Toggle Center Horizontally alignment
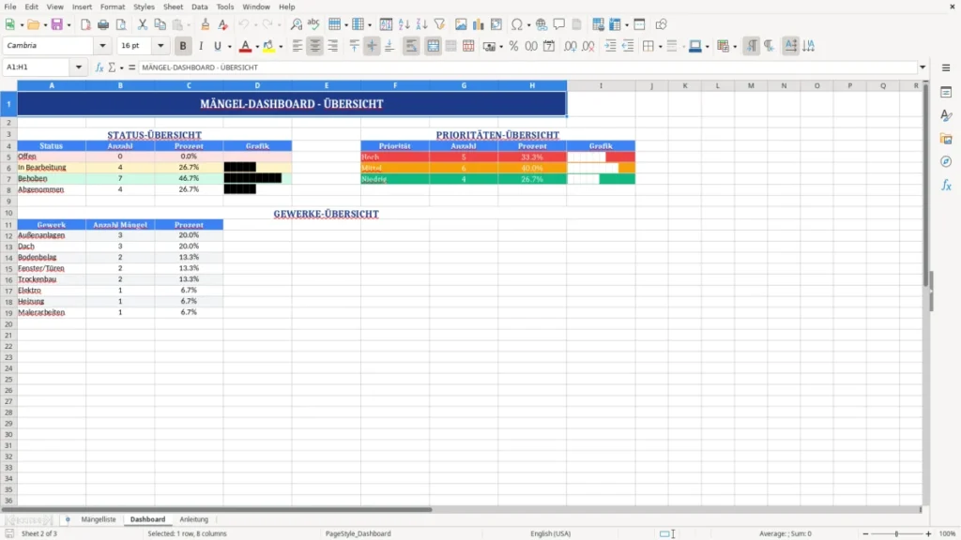961x540 pixels. tap(315, 46)
